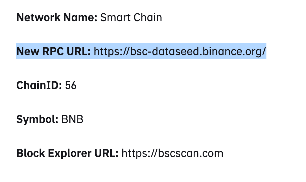Click the word 'Name:' in the first line
306x182 pixels.
click(x=81, y=17)
